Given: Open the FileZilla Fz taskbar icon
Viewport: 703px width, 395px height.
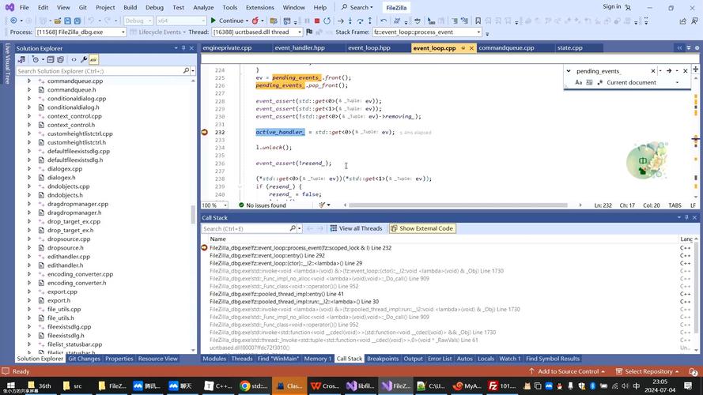Looking at the screenshot, I should point(501,386).
